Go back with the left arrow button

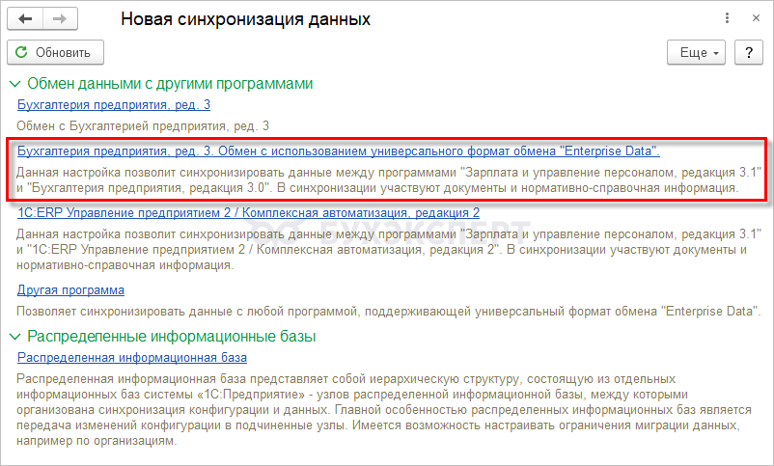pyautogui.click(x=25, y=19)
